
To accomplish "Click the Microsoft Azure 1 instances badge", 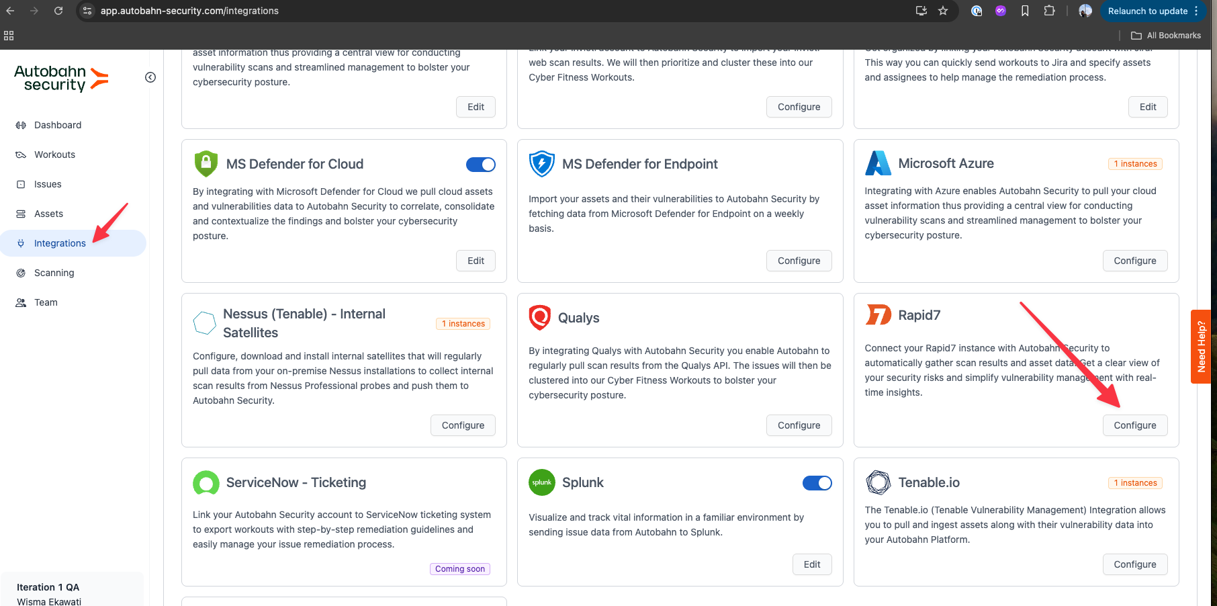I will 1135,164.
